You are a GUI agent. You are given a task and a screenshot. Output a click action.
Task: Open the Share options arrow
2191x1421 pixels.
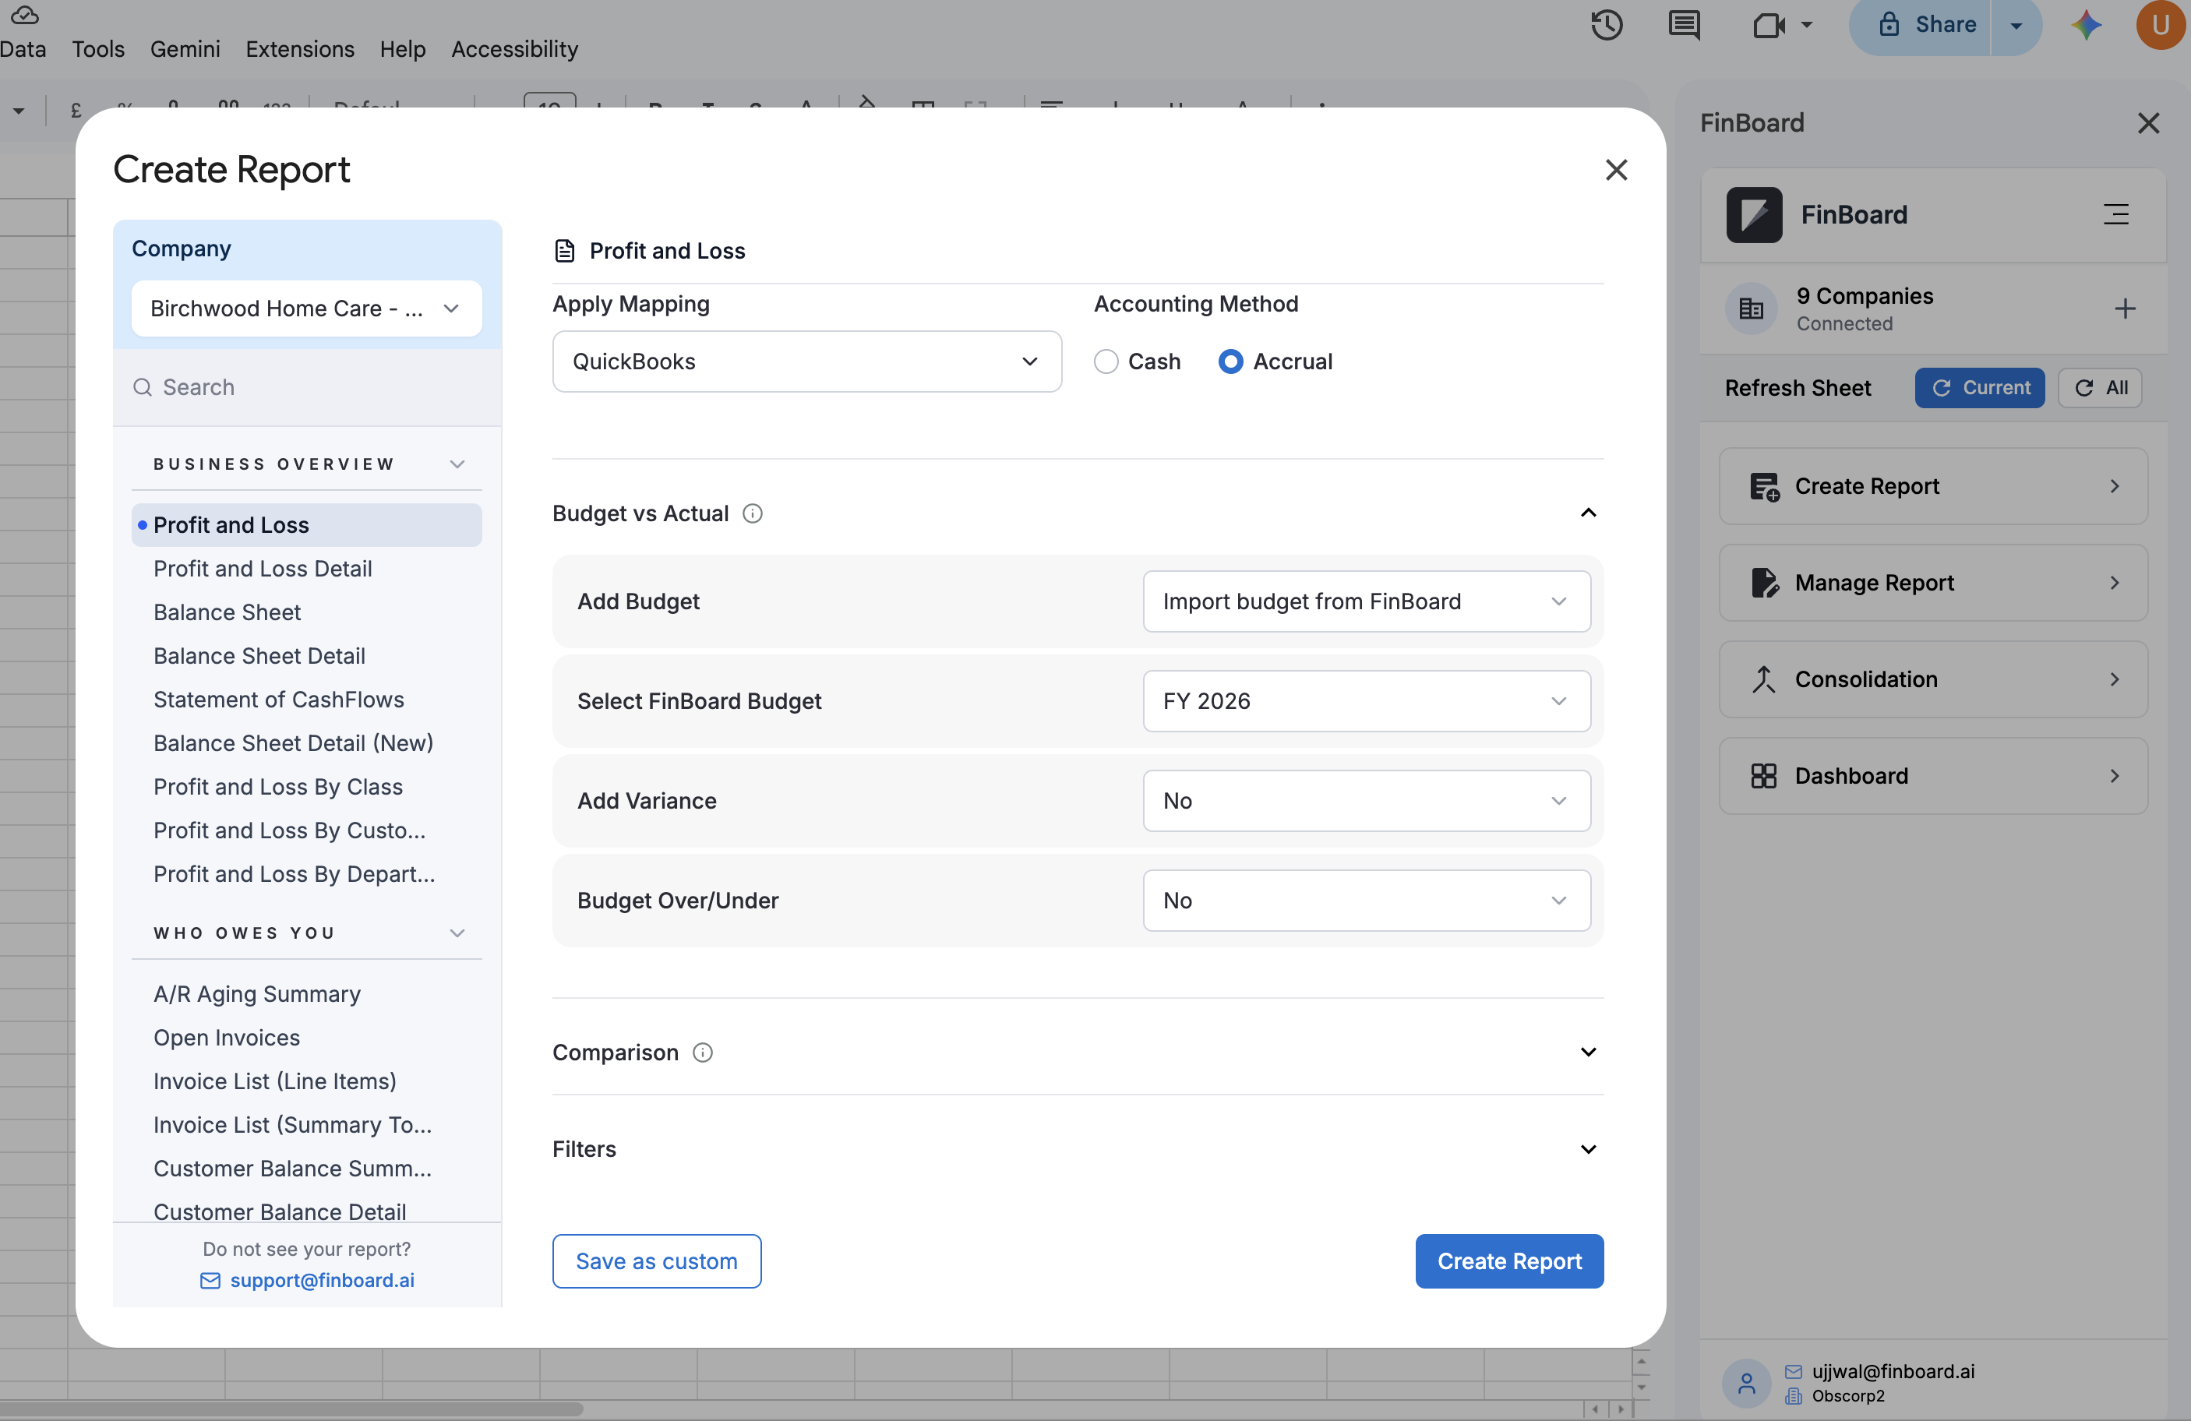[x=2016, y=25]
